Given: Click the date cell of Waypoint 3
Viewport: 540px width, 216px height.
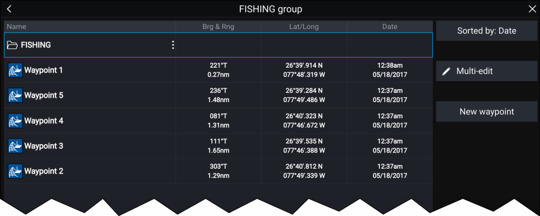Looking at the screenshot, I should pos(390,146).
